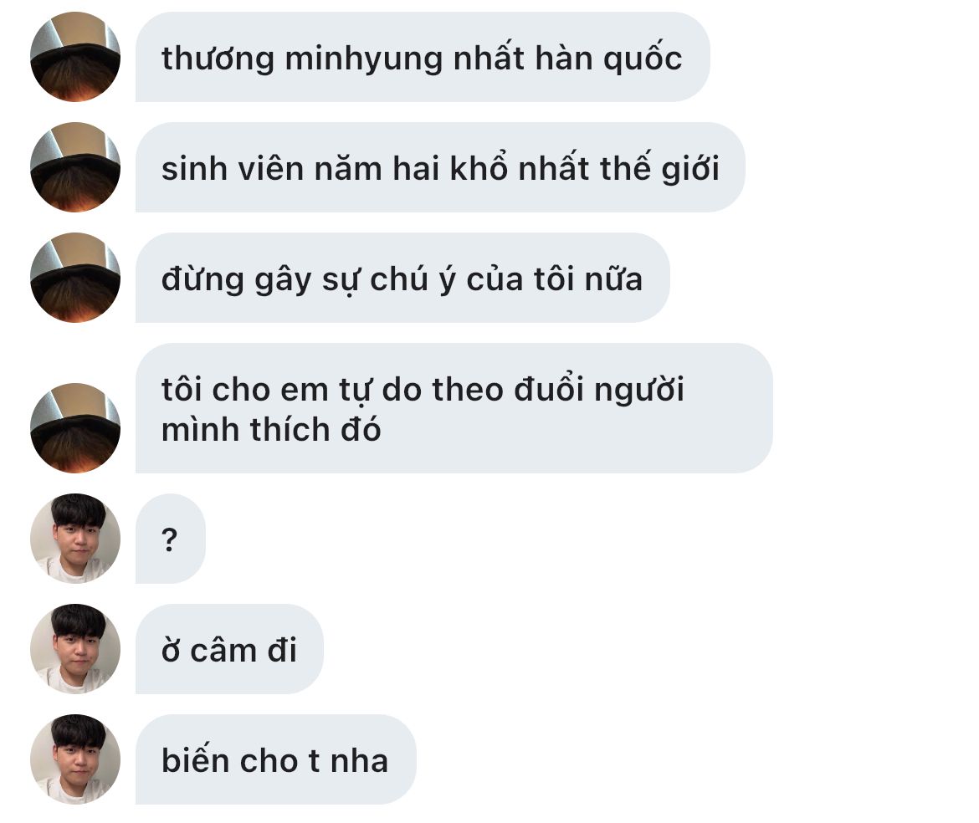This screenshot has width=979, height=823.
Task: Click the word 'giới' in the second message
Action: (x=690, y=168)
